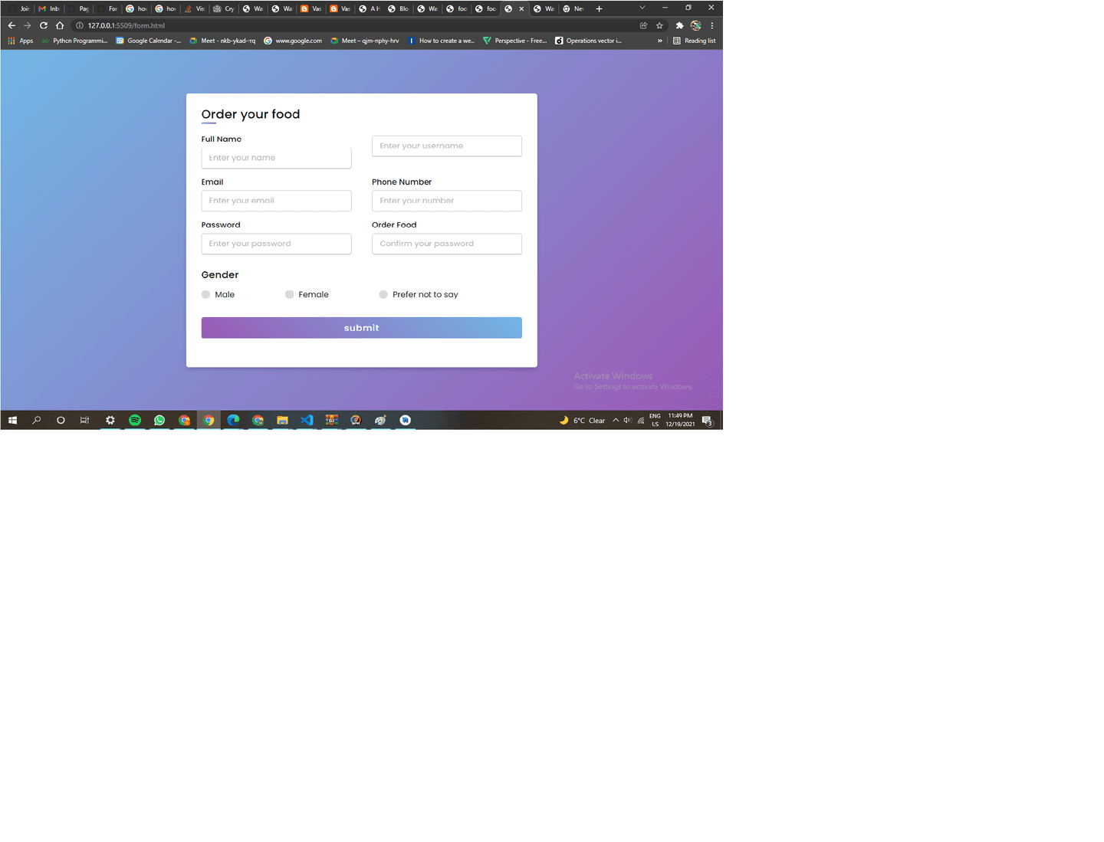Show hidden system tray icons
The height and width of the screenshot is (842, 1104).
(615, 420)
